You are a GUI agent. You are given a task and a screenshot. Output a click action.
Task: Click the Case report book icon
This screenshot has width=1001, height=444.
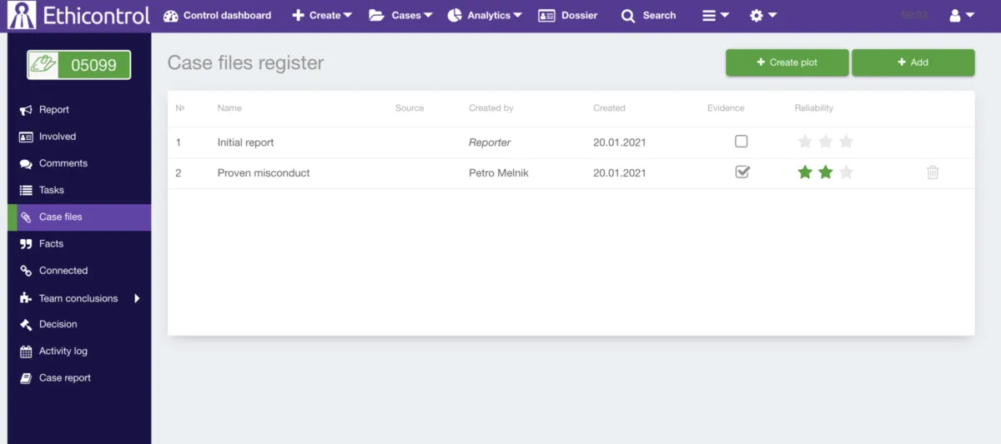point(25,378)
